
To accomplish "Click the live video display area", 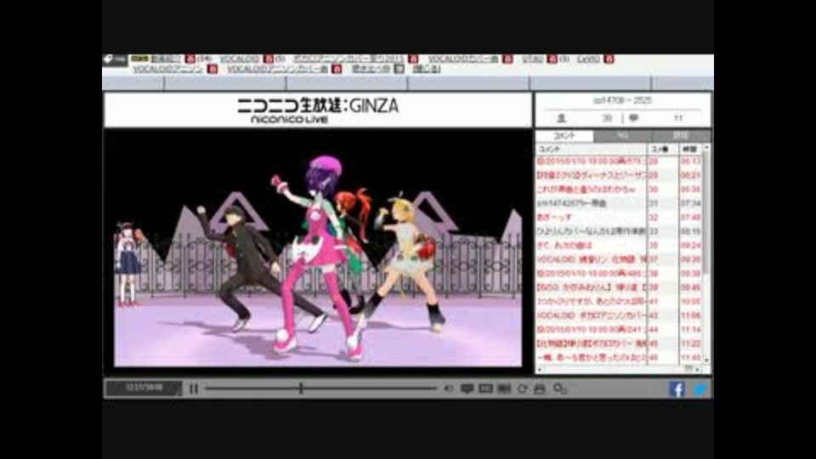I will click(x=318, y=248).
